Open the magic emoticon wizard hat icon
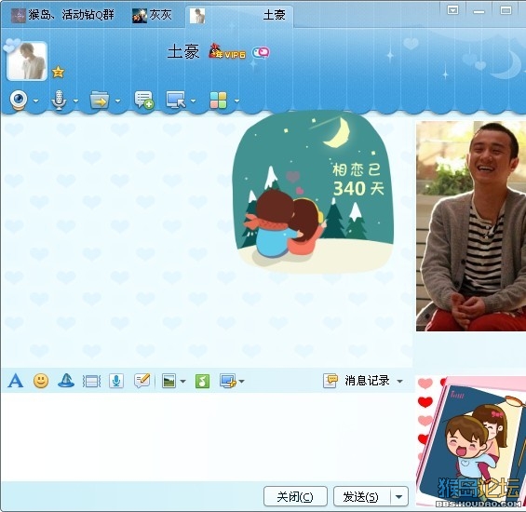526x512 pixels. [66, 381]
